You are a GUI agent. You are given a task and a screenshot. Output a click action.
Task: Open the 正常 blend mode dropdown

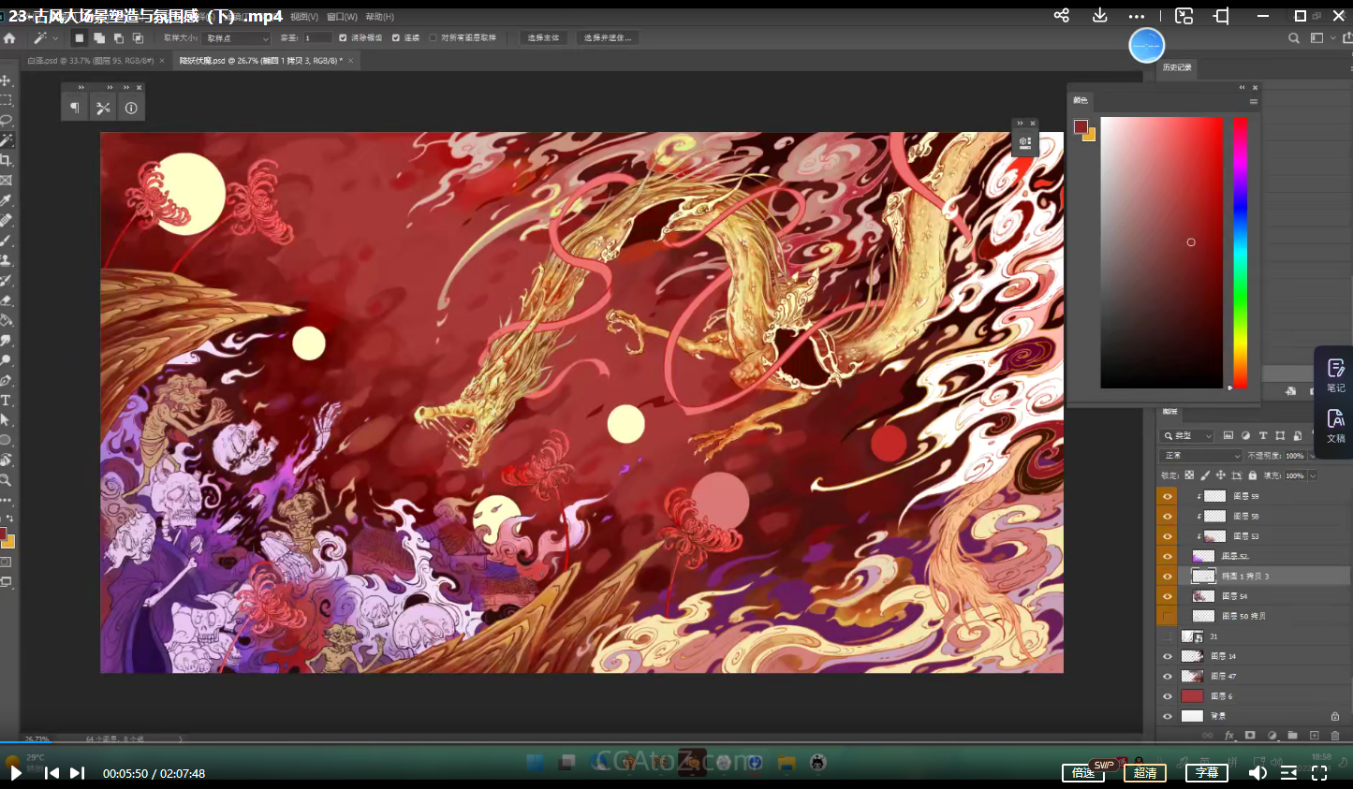click(x=1200, y=456)
